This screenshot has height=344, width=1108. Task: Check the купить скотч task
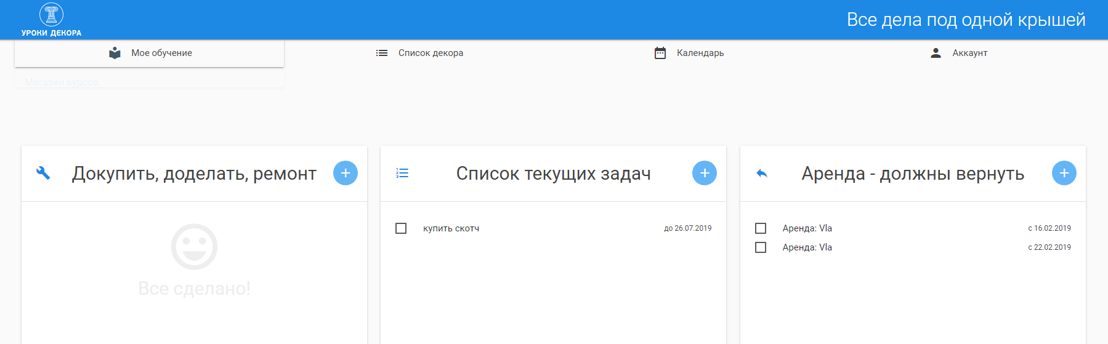click(401, 228)
